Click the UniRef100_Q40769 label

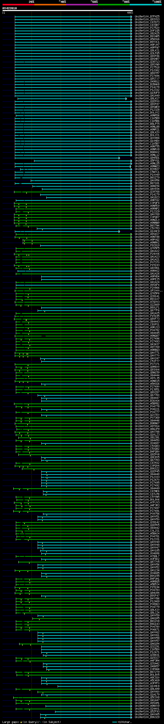tap(147, 214)
